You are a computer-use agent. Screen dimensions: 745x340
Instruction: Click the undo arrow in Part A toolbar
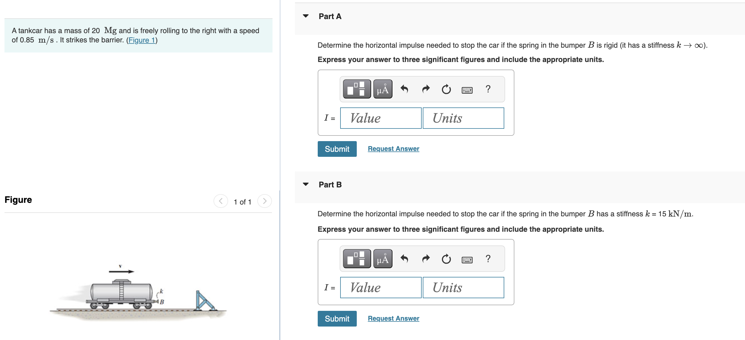coord(404,89)
